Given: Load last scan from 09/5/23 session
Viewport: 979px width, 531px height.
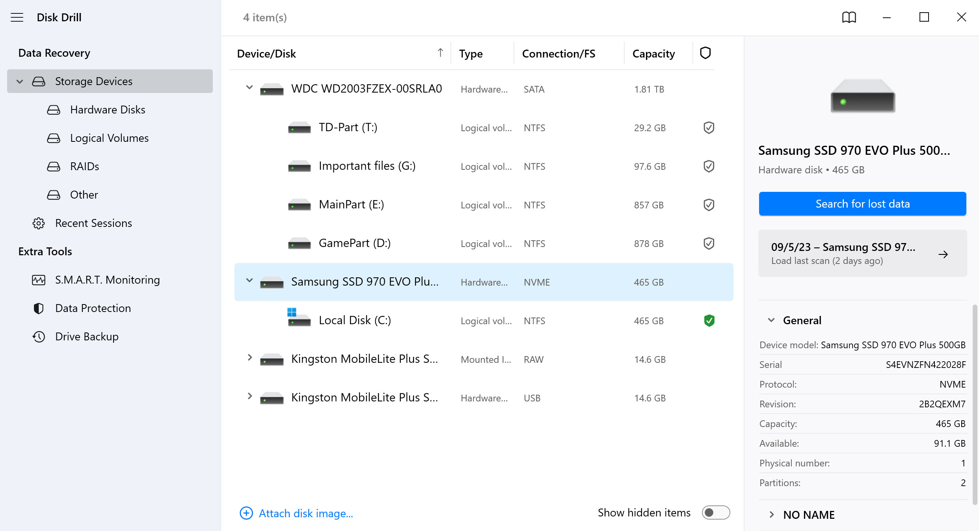Looking at the screenshot, I should (862, 253).
